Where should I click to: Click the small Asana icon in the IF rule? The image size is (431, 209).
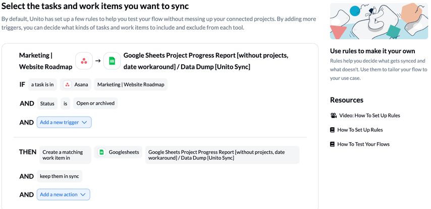point(67,84)
